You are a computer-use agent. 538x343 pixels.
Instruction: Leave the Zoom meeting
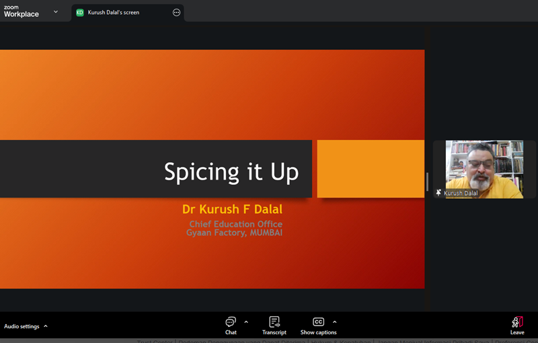(x=517, y=326)
